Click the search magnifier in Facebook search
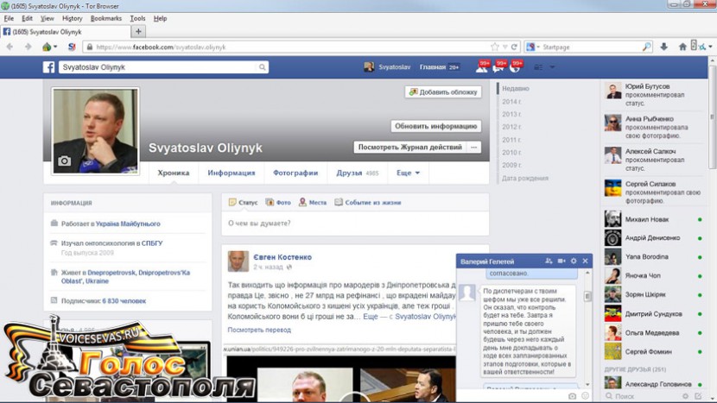The image size is (717, 403). 263,66
